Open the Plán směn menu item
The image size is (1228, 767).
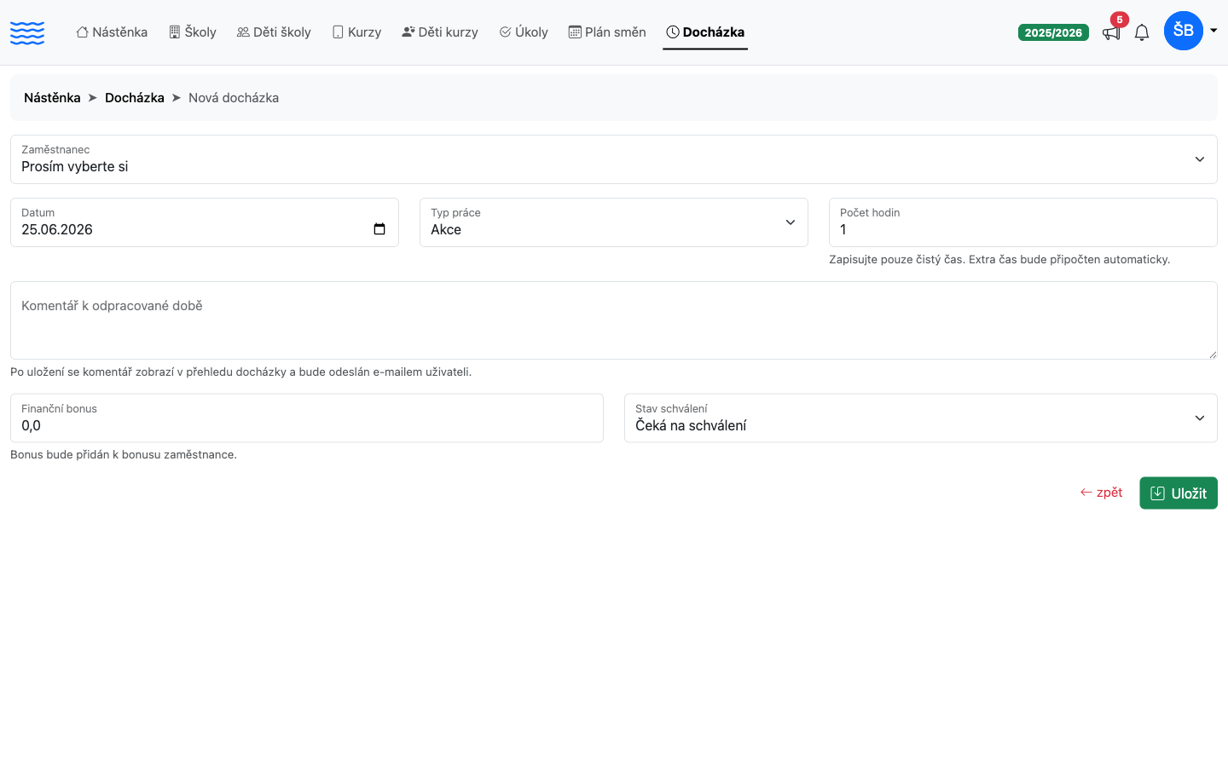(607, 32)
